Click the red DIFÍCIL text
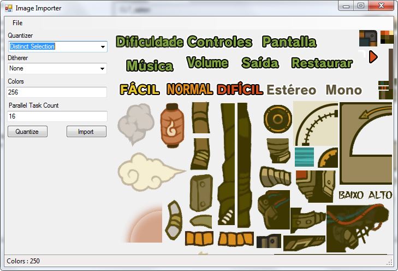 click(x=240, y=89)
